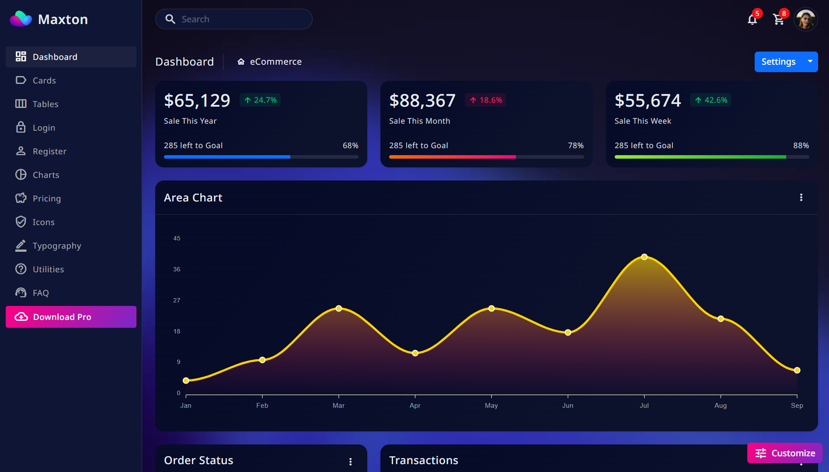Click the Settings button
The width and height of the screenshot is (829, 472).
coord(778,62)
